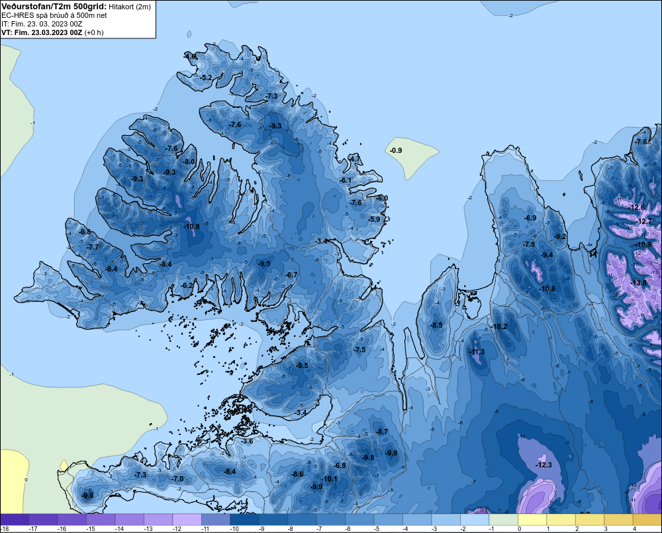The image size is (662, 533).
Task: Pick the legend swatch between -18 and -17
Action: [15, 520]
